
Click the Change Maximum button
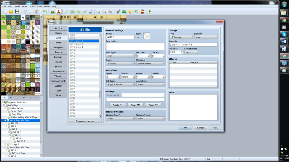85,121
